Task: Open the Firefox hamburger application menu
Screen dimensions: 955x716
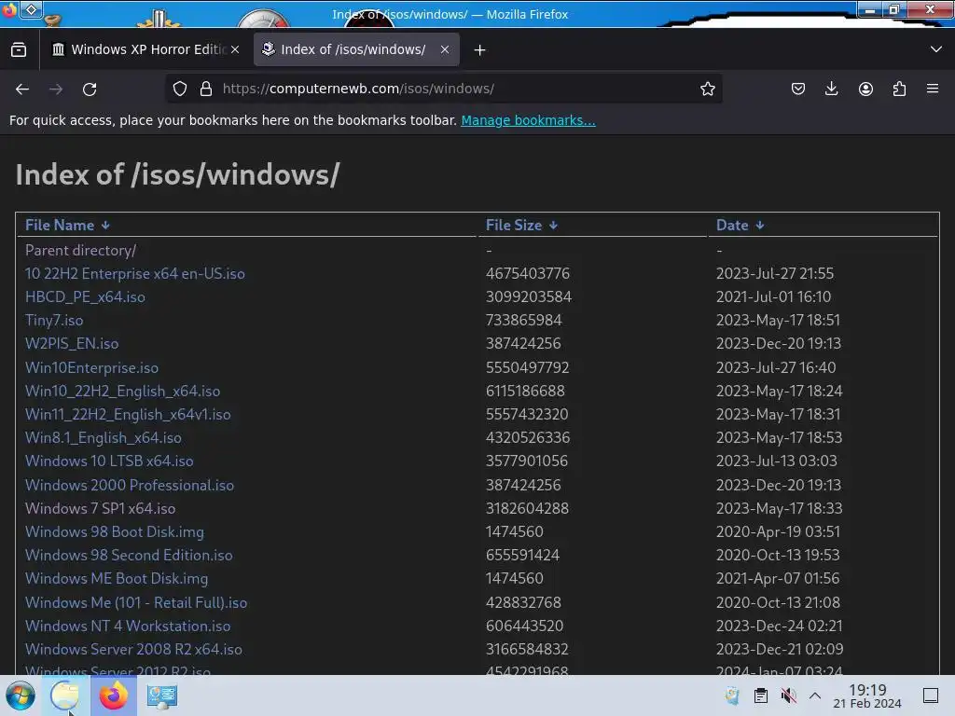Action: pos(933,89)
